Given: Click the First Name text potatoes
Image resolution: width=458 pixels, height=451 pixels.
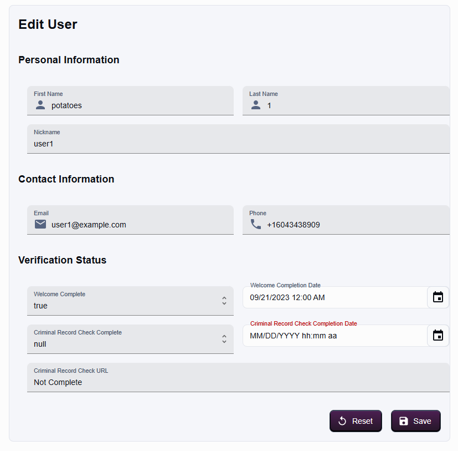Looking at the screenshot, I should 66,105.
